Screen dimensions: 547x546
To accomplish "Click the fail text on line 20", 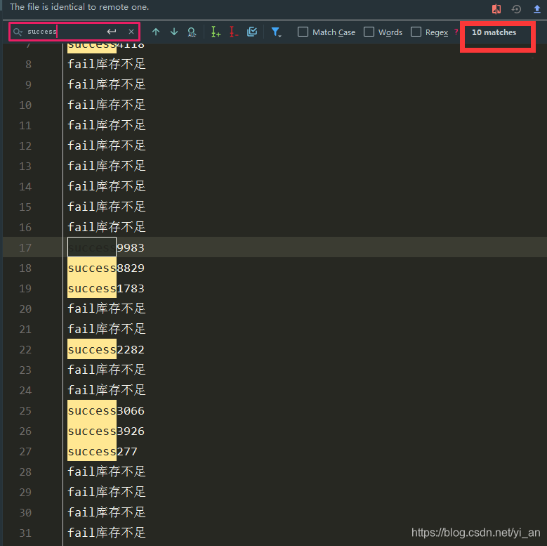I will click(107, 308).
